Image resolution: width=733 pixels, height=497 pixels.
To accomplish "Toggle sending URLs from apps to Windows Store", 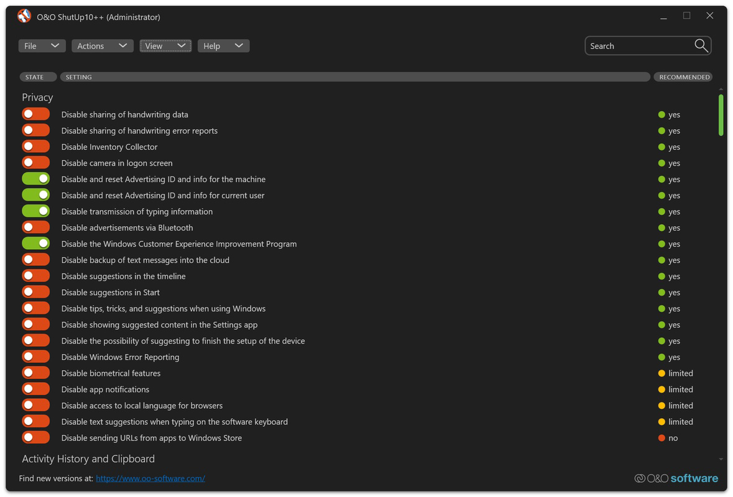I will coord(35,438).
